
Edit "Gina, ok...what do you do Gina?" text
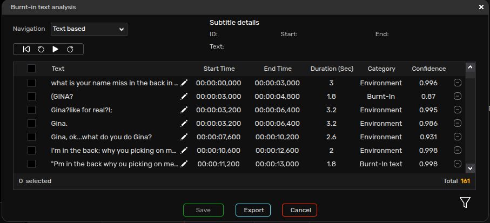pyautogui.click(x=184, y=137)
